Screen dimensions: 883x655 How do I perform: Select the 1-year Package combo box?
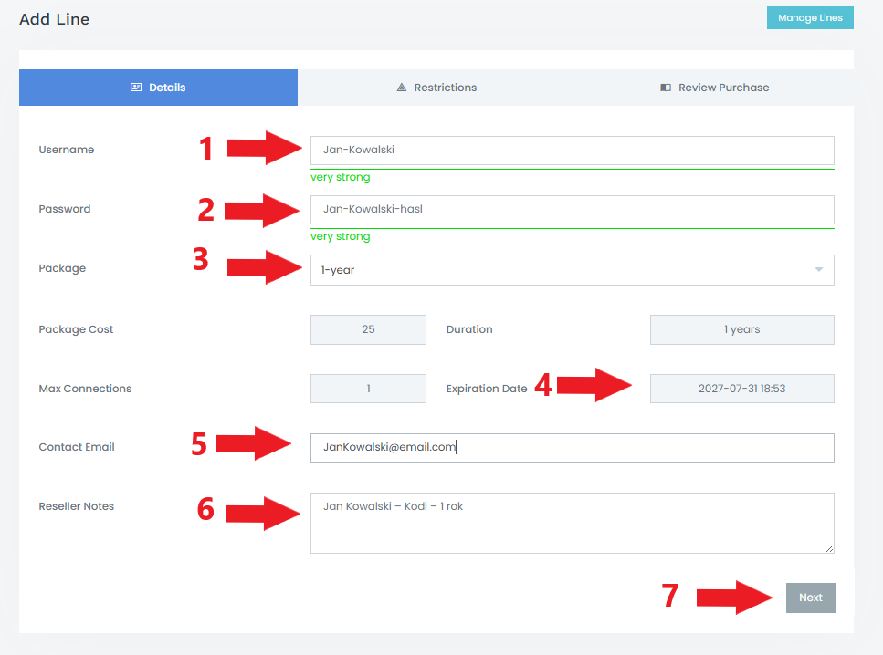(573, 270)
